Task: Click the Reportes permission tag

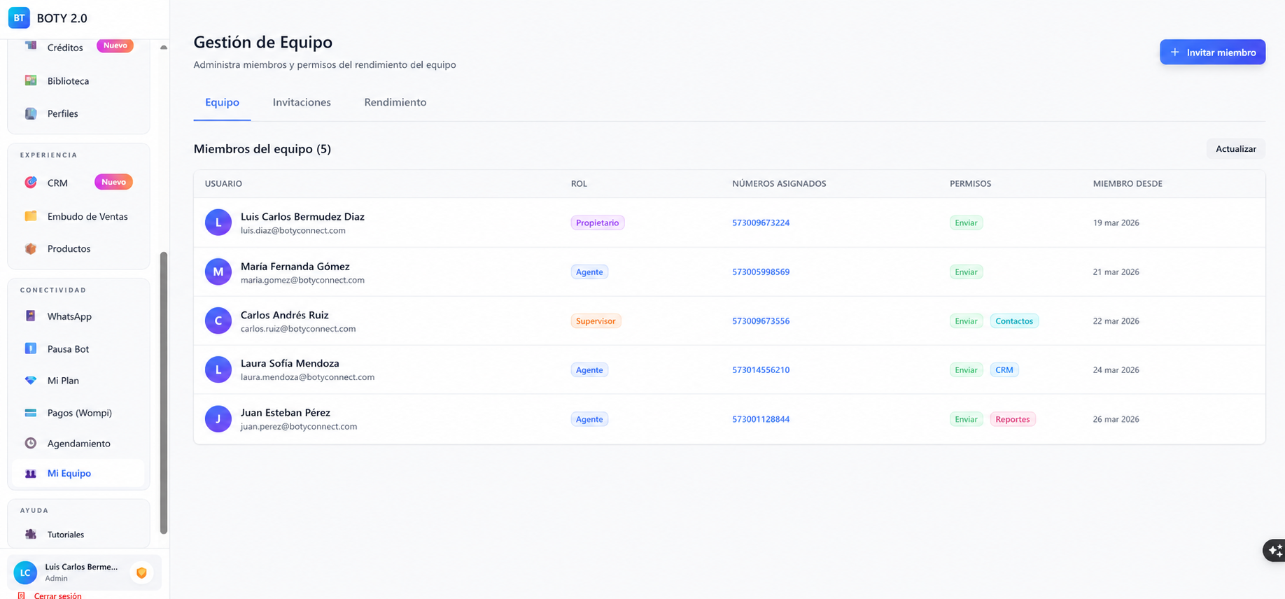Action: (1013, 419)
